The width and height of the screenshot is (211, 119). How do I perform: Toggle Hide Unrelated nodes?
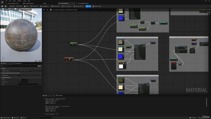pyautogui.click(x=78, y=6)
